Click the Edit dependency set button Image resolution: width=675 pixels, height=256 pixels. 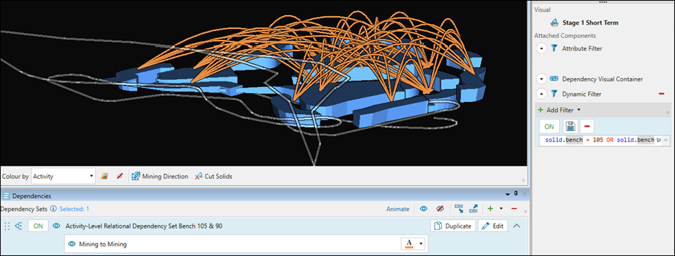point(493,226)
